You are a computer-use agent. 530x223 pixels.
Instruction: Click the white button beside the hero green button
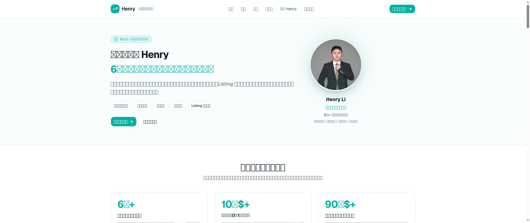point(150,122)
